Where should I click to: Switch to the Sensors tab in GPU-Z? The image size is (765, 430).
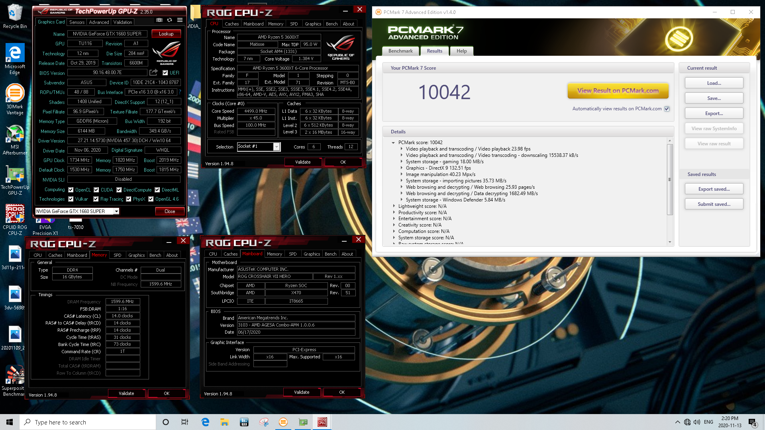pyautogui.click(x=77, y=22)
